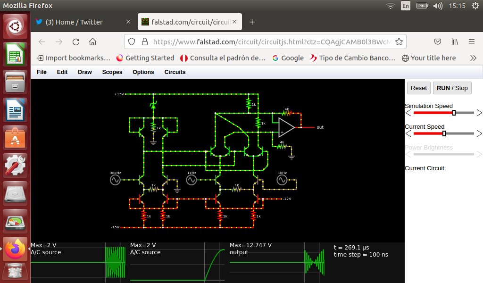Image resolution: width=483 pixels, height=283 pixels.
Task: Open the Firefox hamburger menu
Action: (472, 42)
